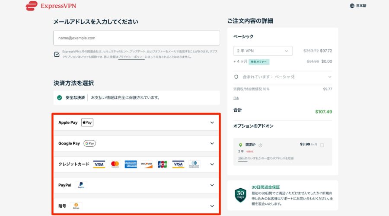Screen dimensions: 389x216
Task: Click the green secure payment checkmark icon
Action: pyautogui.click(x=59, y=98)
